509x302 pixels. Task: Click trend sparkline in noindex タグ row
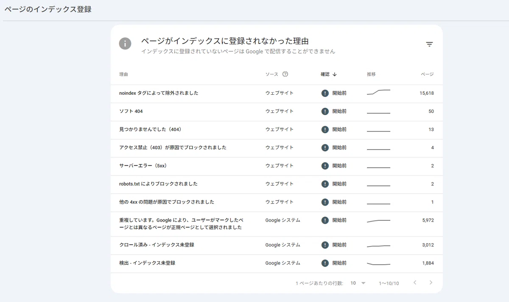(x=378, y=92)
